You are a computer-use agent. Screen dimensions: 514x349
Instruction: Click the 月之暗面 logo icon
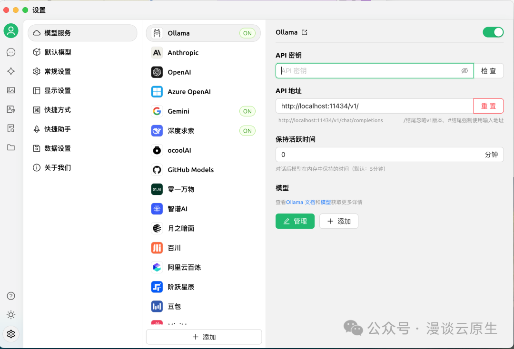(x=157, y=228)
